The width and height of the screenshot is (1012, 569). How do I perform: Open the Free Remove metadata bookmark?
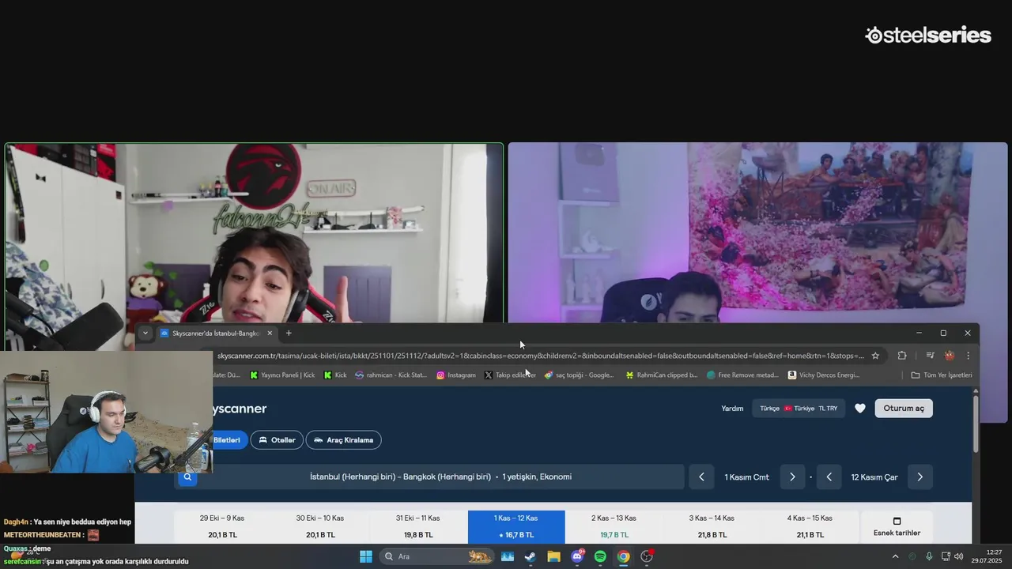743,375
